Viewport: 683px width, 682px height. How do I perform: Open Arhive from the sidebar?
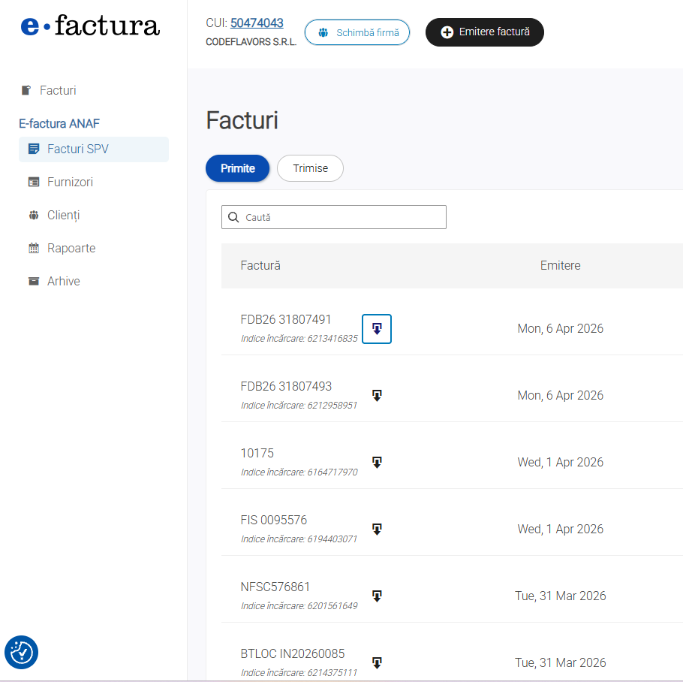[x=64, y=281]
